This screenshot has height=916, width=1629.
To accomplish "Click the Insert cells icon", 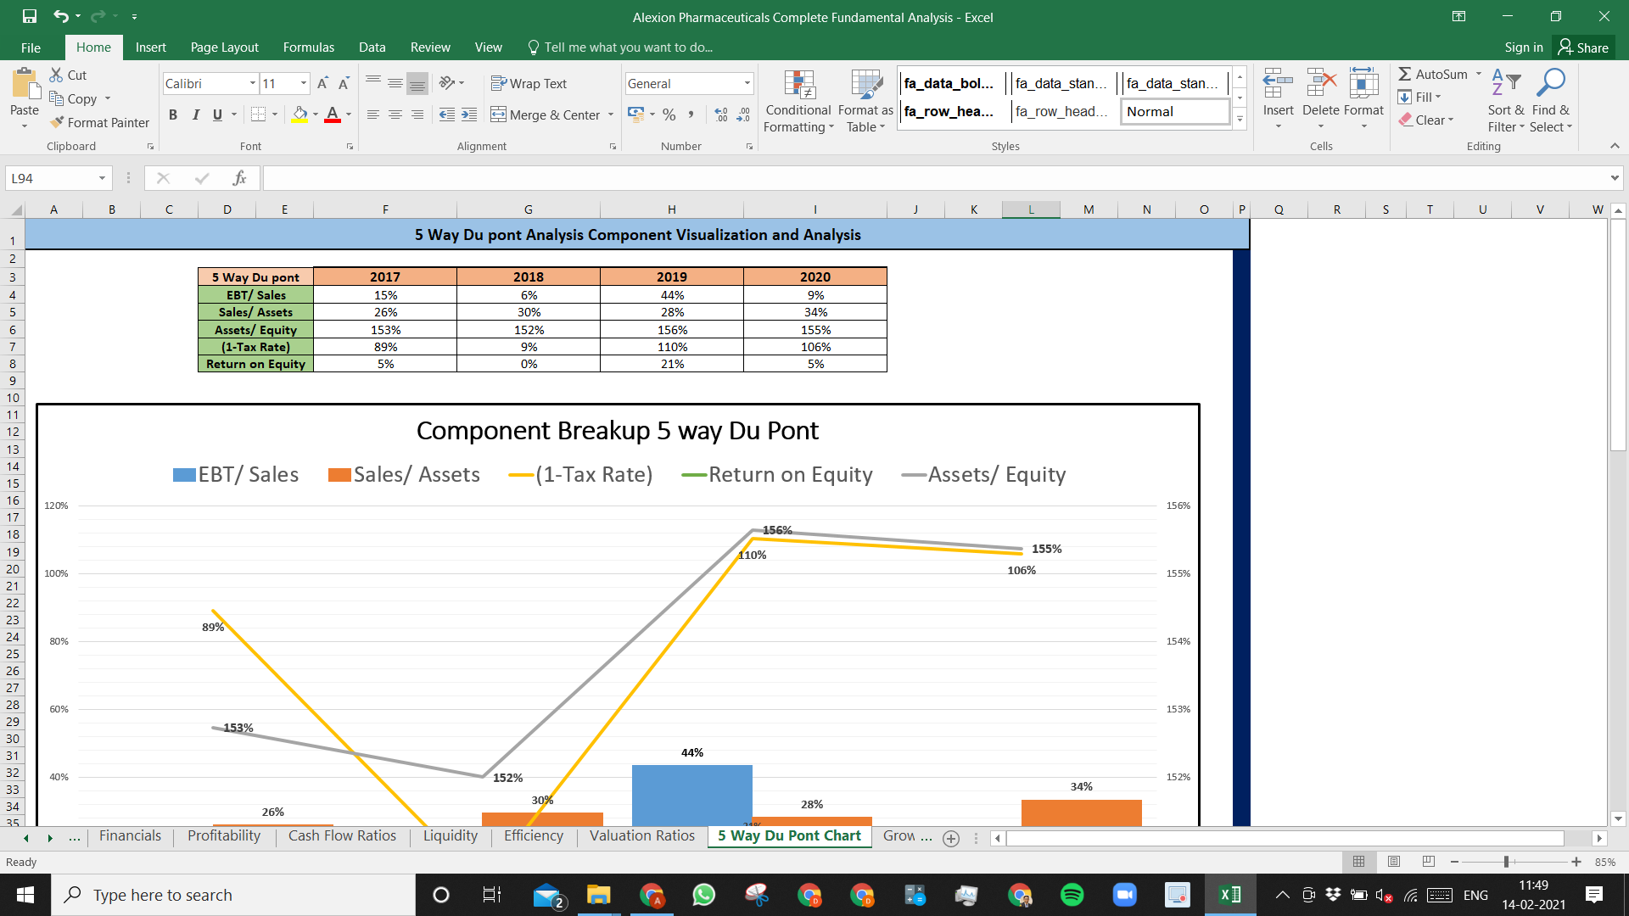I will (1278, 84).
